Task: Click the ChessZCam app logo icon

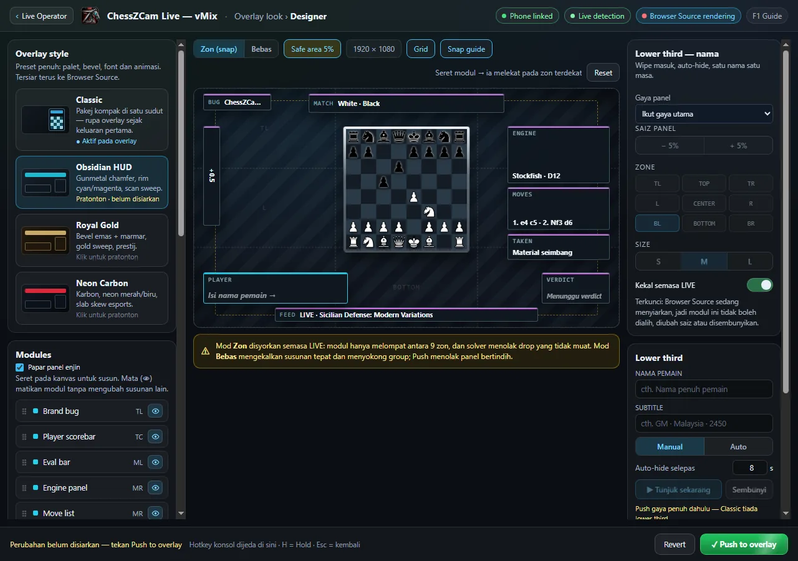Action: tap(90, 16)
